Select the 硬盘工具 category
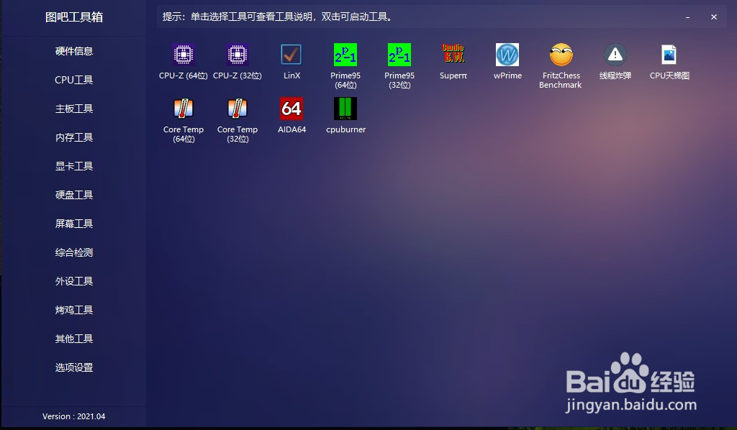 pos(74,195)
